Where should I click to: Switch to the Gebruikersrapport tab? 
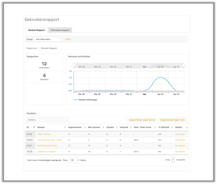[60, 30]
